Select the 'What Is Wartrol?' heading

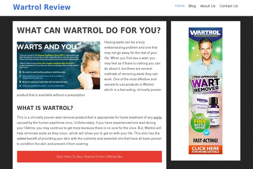45,108
